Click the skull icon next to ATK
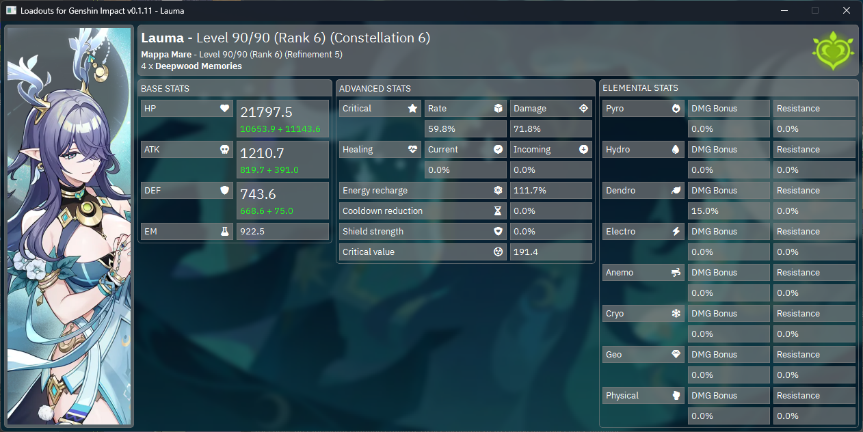Image resolution: width=863 pixels, height=432 pixels. point(224,150)
